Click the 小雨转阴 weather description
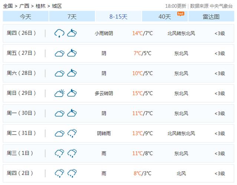This screenshot has height=185, width=237. pyautogui.click(x=104, y=33)
